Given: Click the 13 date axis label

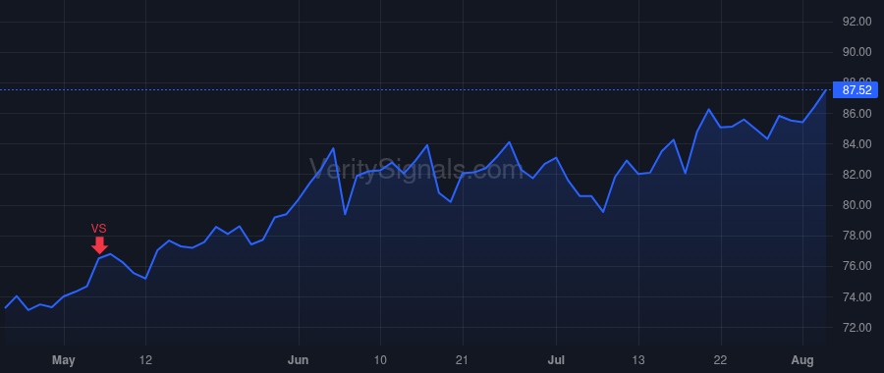Looking at the screenshot, I should [x=638, y=360].
